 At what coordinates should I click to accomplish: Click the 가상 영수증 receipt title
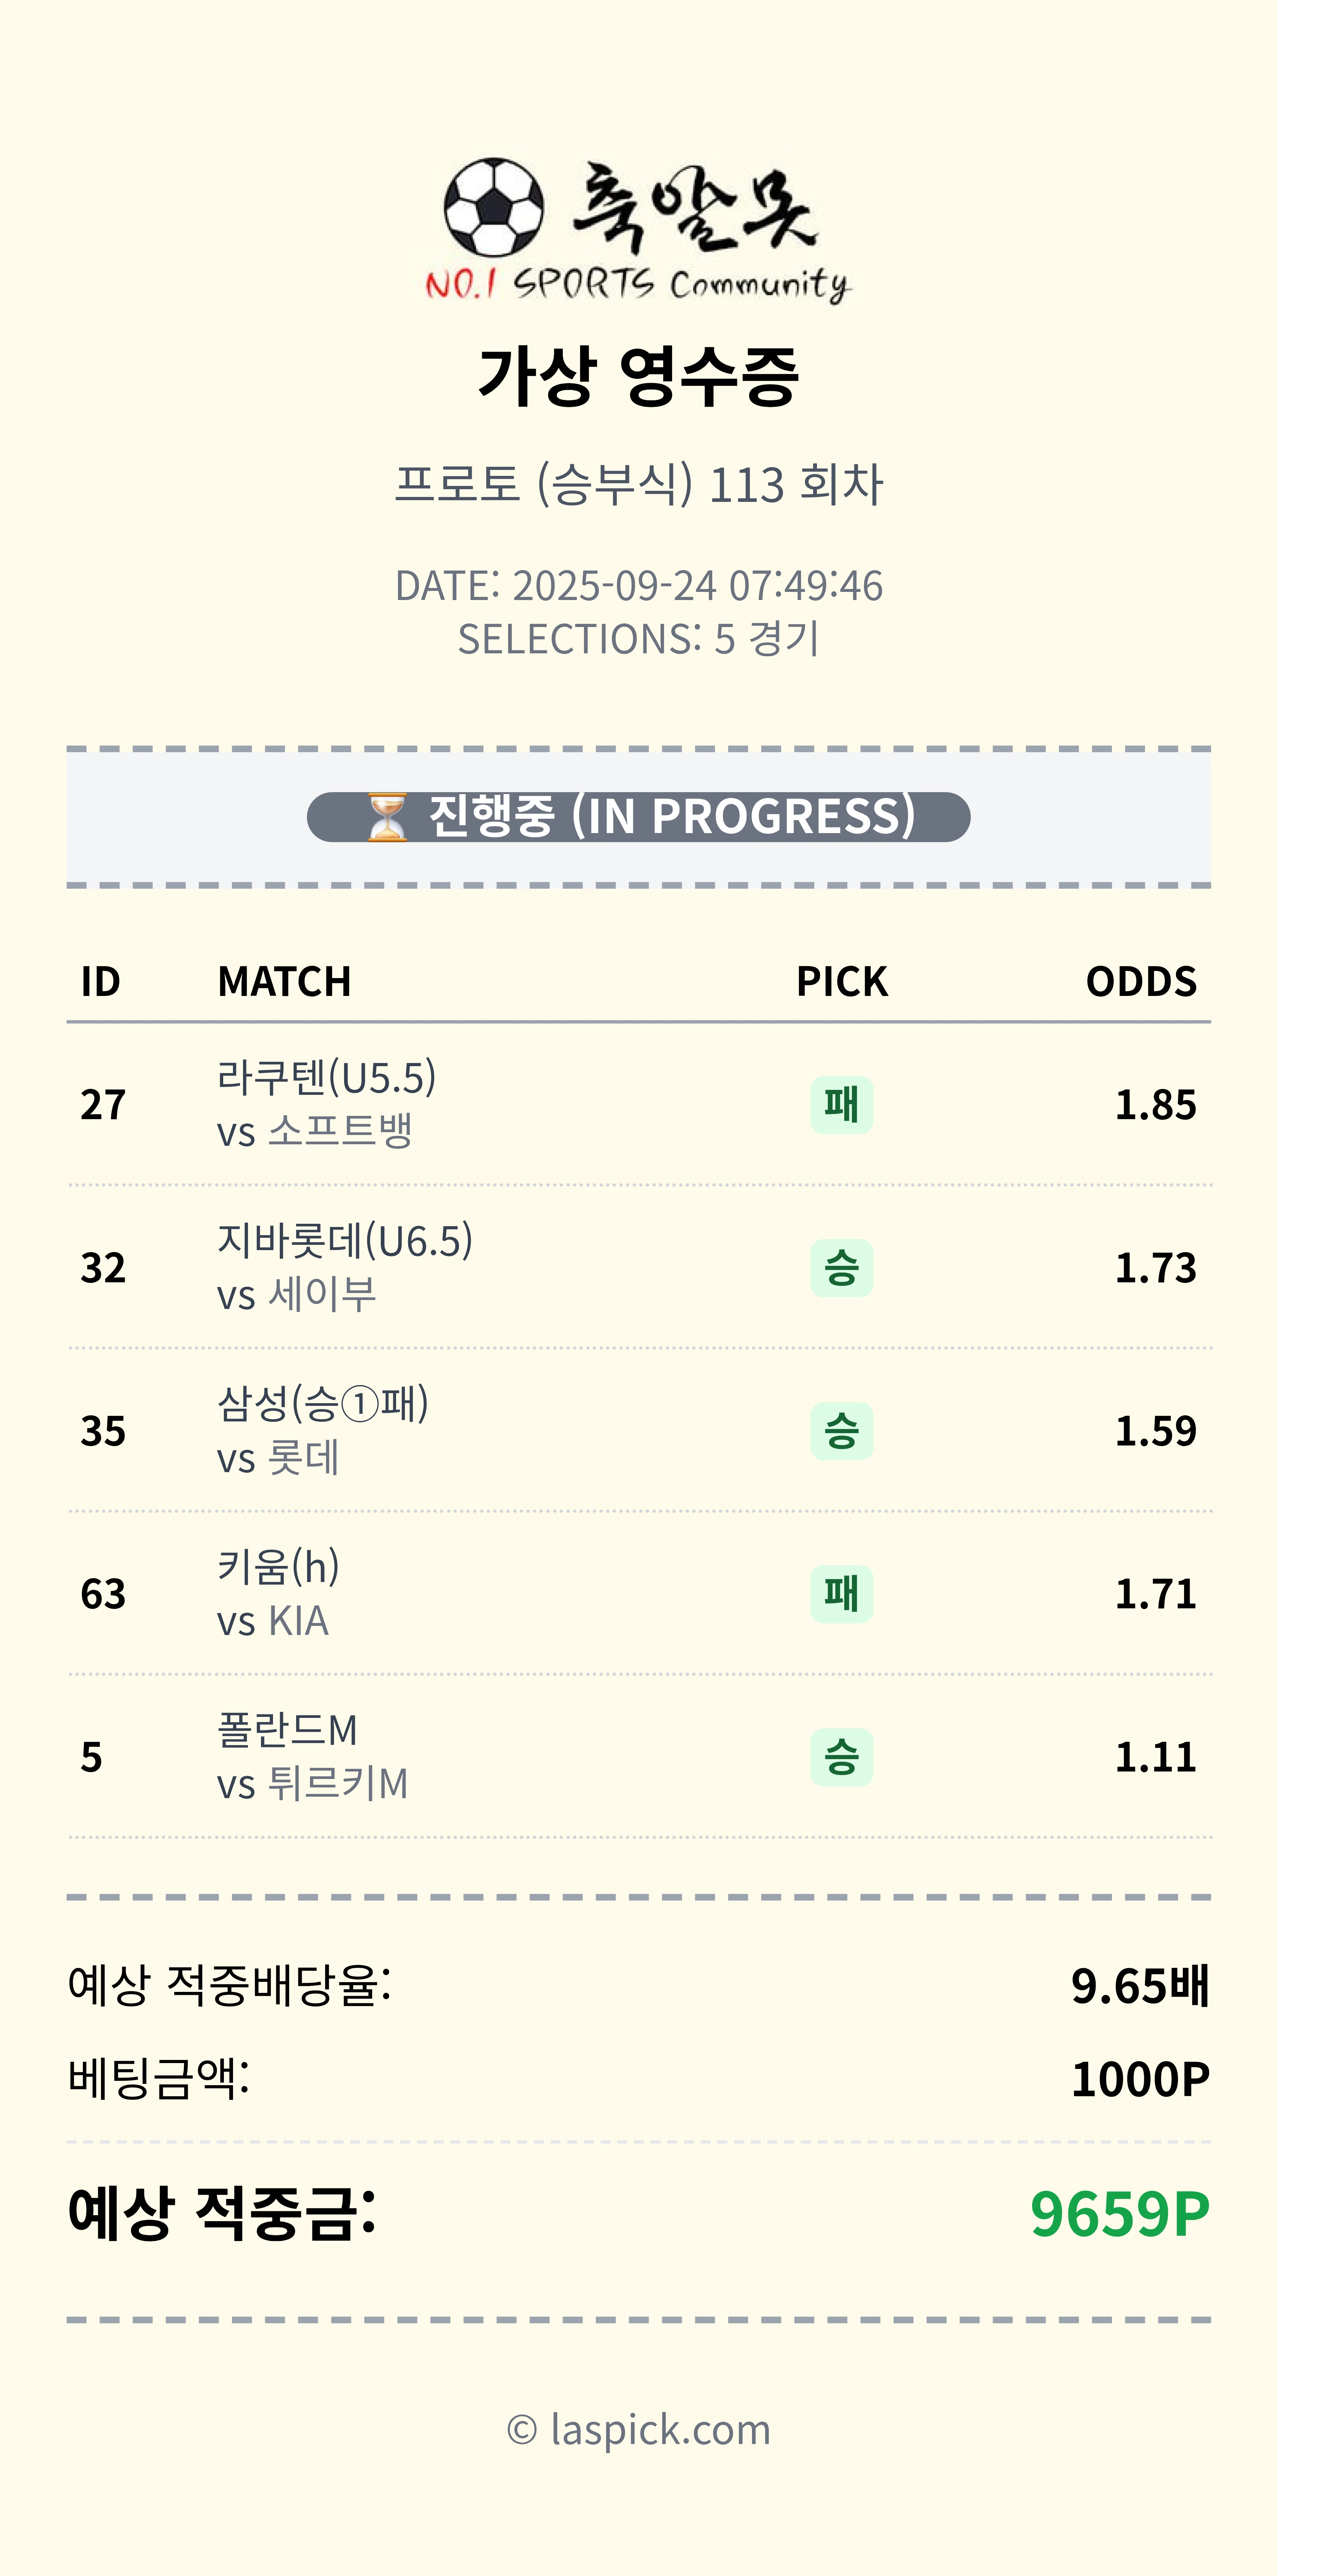(x=638, y=377)
